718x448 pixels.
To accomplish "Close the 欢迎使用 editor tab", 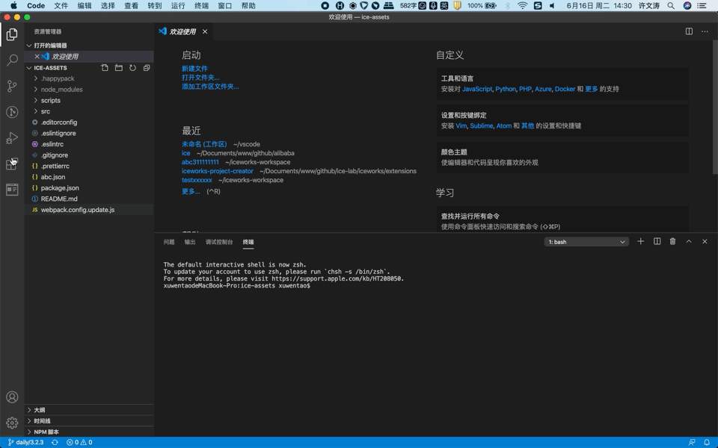I will click(x=205, y=31).
